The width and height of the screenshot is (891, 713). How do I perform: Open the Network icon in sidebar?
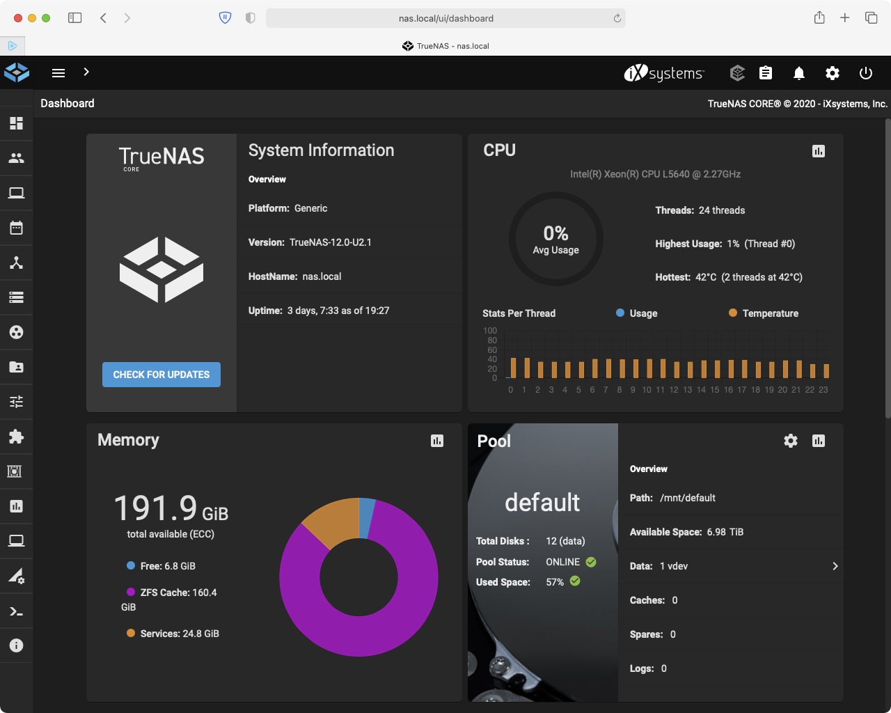tap(16, 263)
